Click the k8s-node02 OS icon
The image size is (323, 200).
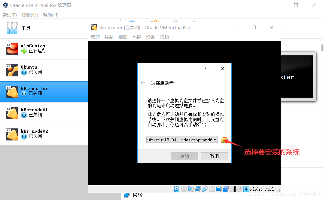12,134
